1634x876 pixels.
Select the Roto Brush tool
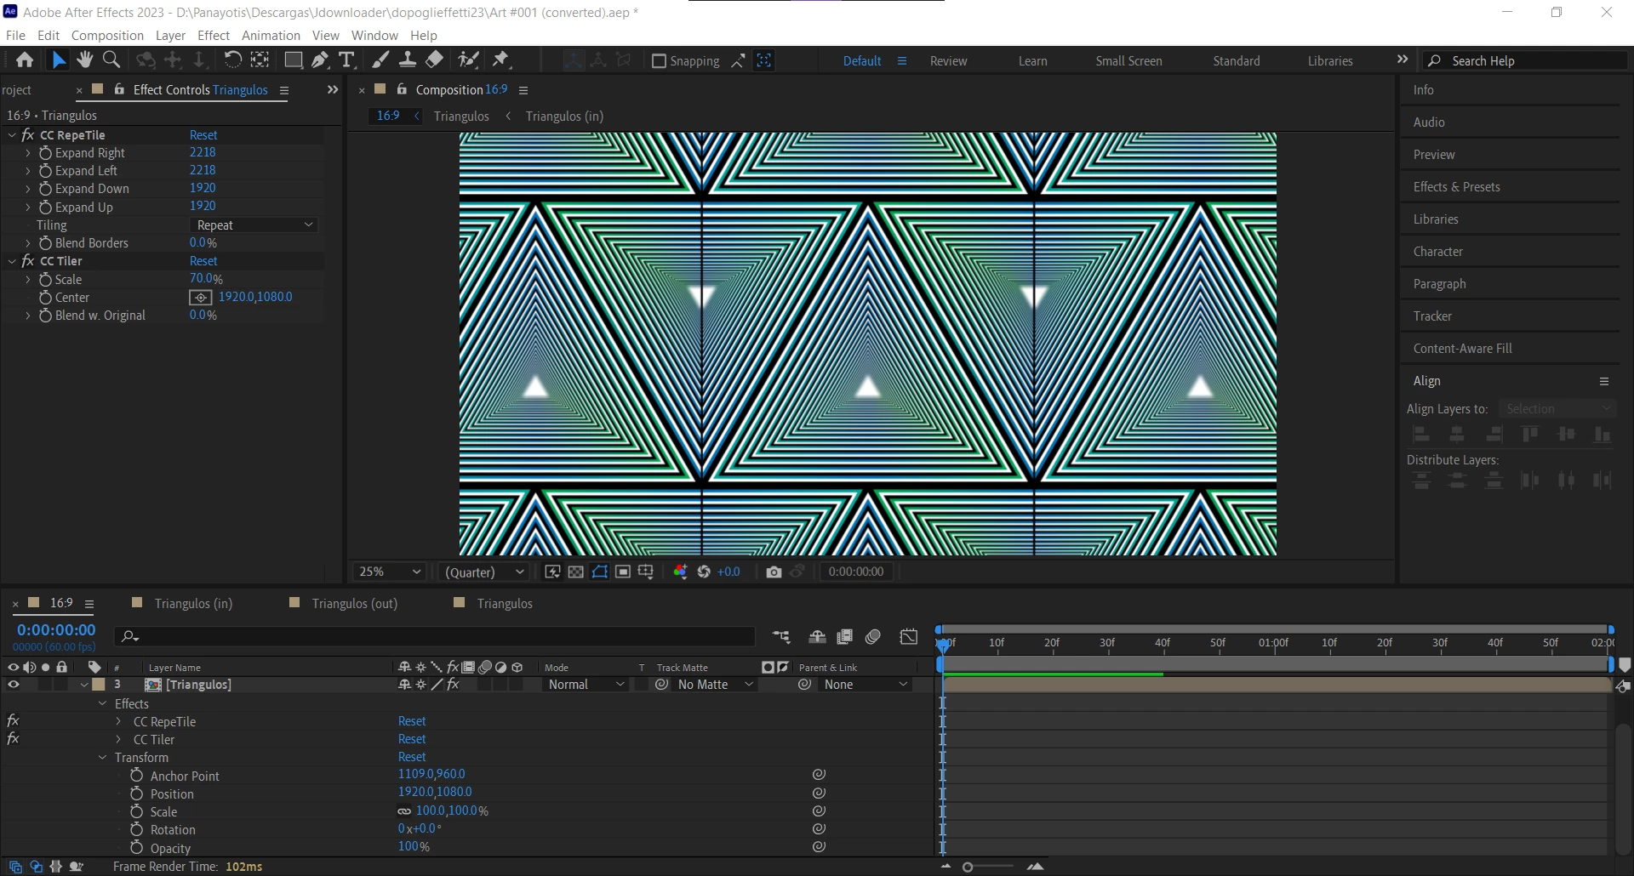click(468, 60)
